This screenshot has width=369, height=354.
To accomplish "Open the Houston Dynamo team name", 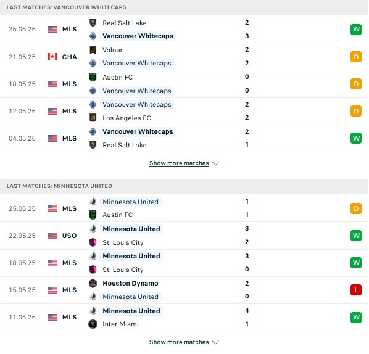I will click(130, 283).
